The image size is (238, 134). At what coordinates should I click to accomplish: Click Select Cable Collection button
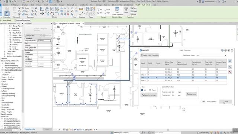pyautogui.click(x=149, y=55)
